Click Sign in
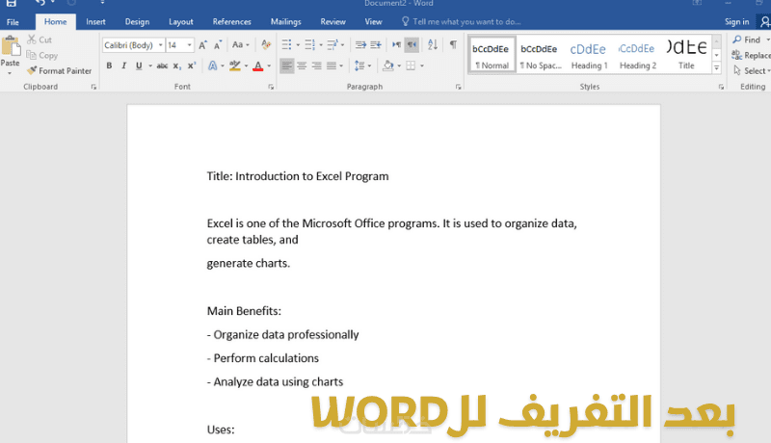 [x=736, y=21]
